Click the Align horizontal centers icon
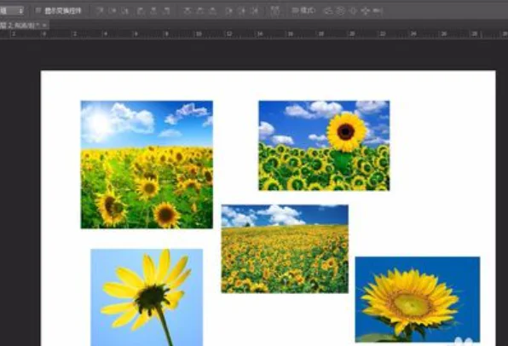Image resolution: width=508 pixels, height=346 pixels. click(153, 11)
